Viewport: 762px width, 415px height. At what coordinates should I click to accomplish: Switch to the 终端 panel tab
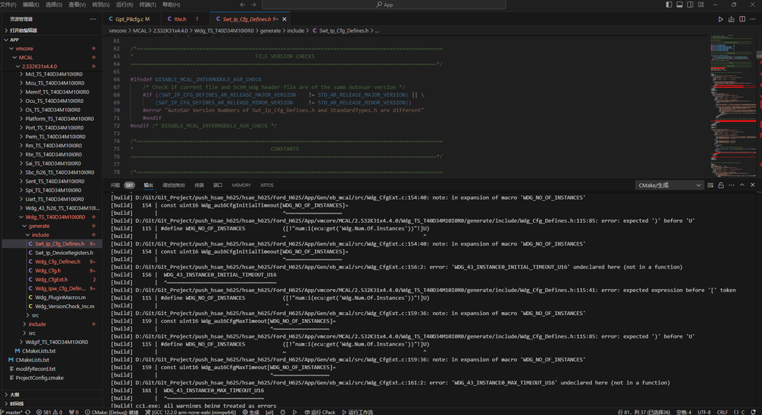(199, 185)
